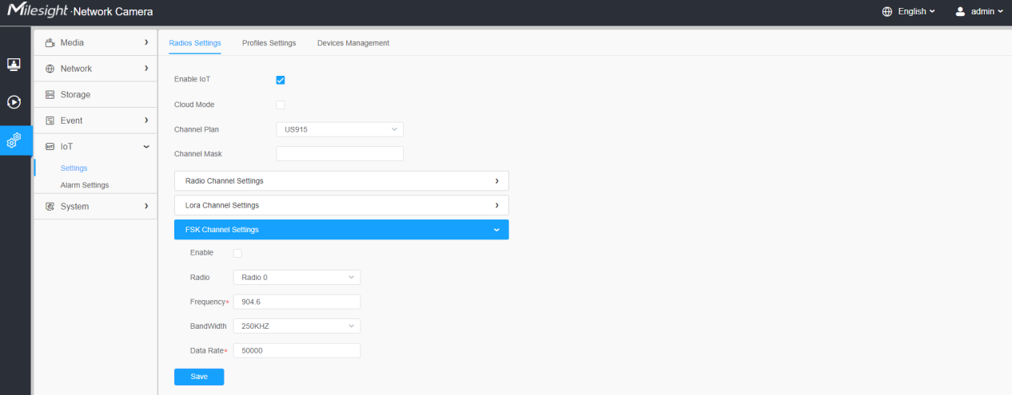The width and height of the screenshot is (1012, 395).
Task: Switch to Devices Management tab
Action: coord(353,43)
